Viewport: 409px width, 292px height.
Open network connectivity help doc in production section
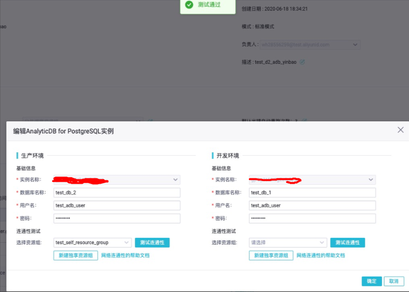[x=125, y=255]
